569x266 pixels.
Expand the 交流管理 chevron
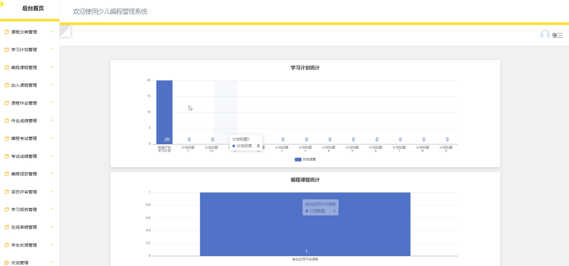click(x=52, y=262)
